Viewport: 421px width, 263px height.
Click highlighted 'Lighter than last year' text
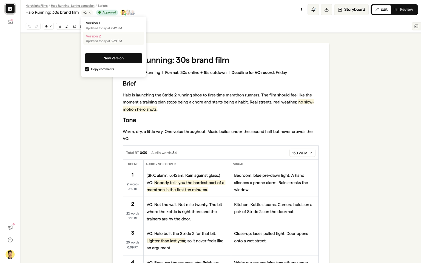[x=166, y=241]
